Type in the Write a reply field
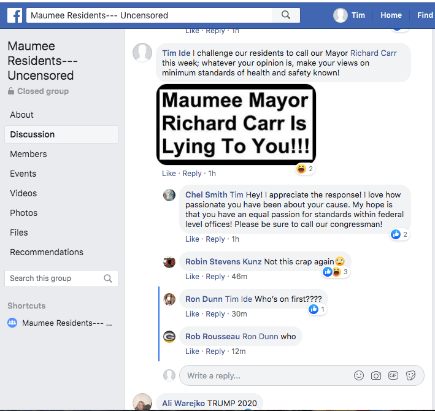 [264, 375]
